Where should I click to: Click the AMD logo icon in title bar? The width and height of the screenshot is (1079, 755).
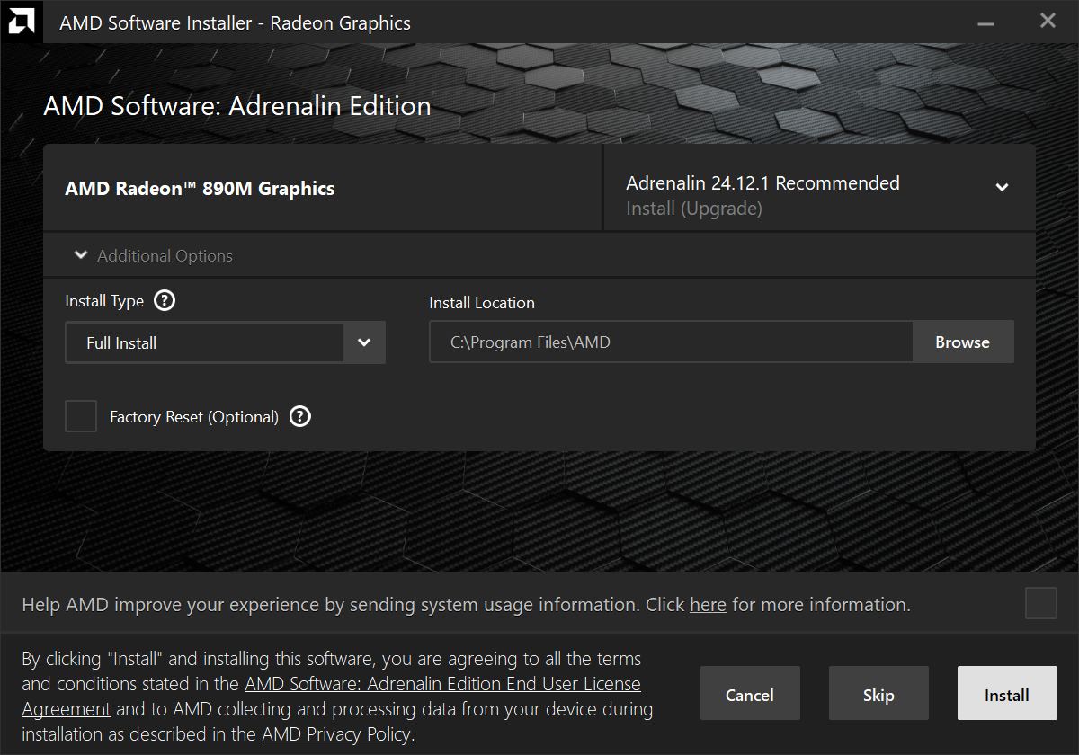click(21, 22)
